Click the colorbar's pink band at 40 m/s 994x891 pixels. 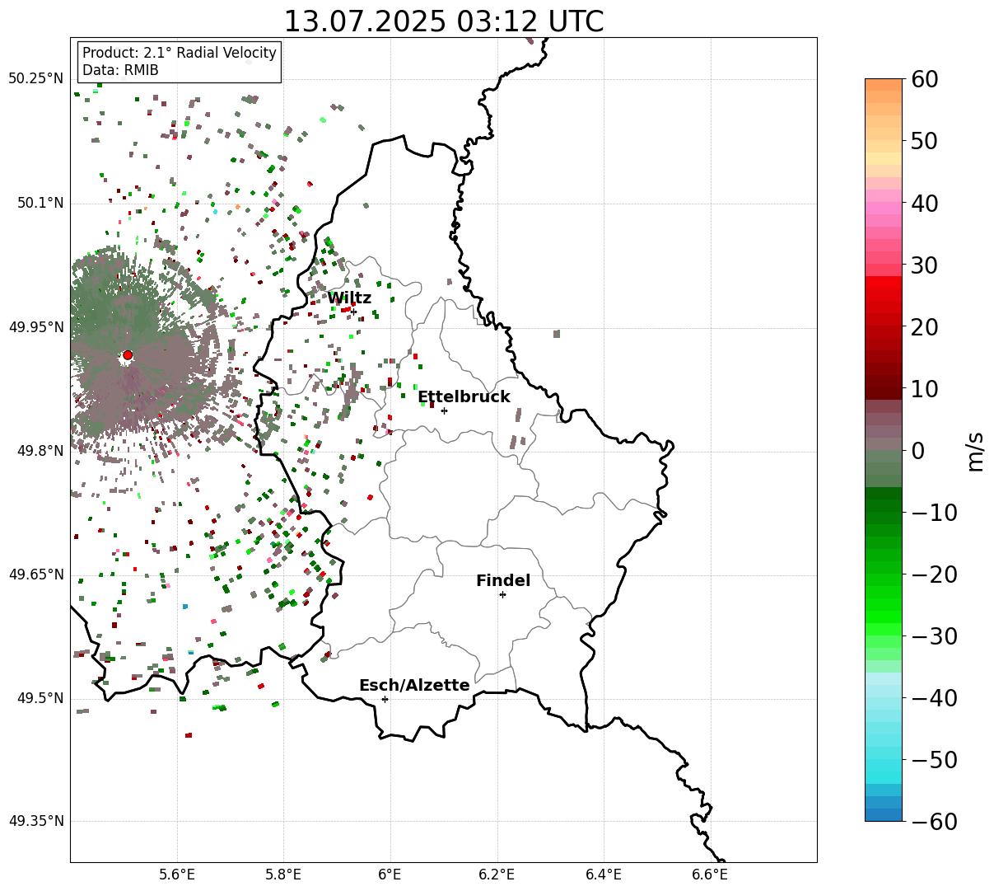pos(884,203)
